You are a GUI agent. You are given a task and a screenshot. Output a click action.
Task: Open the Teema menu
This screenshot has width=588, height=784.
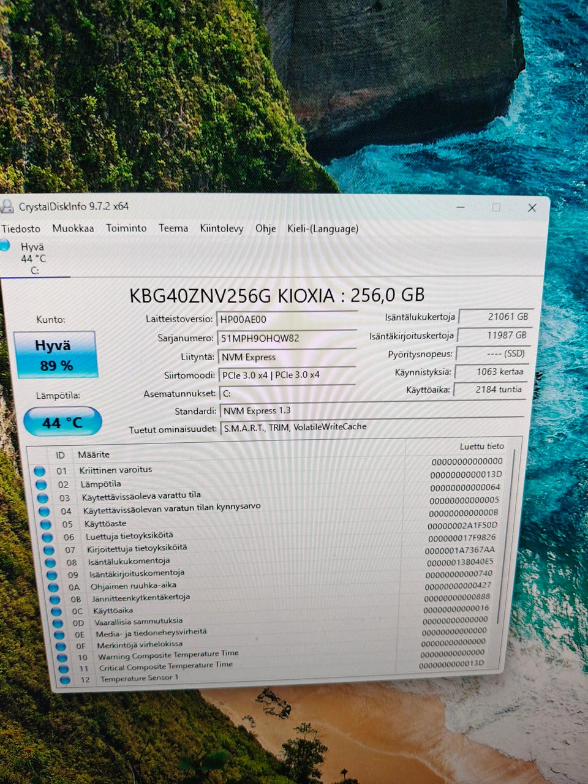(x=173, y=228)
